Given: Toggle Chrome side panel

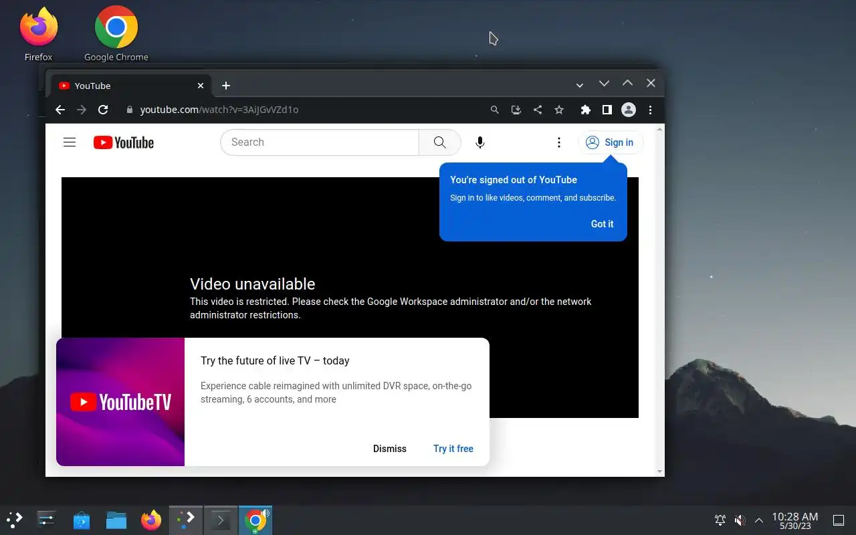Looking at the screenshot, I should 607,110.
